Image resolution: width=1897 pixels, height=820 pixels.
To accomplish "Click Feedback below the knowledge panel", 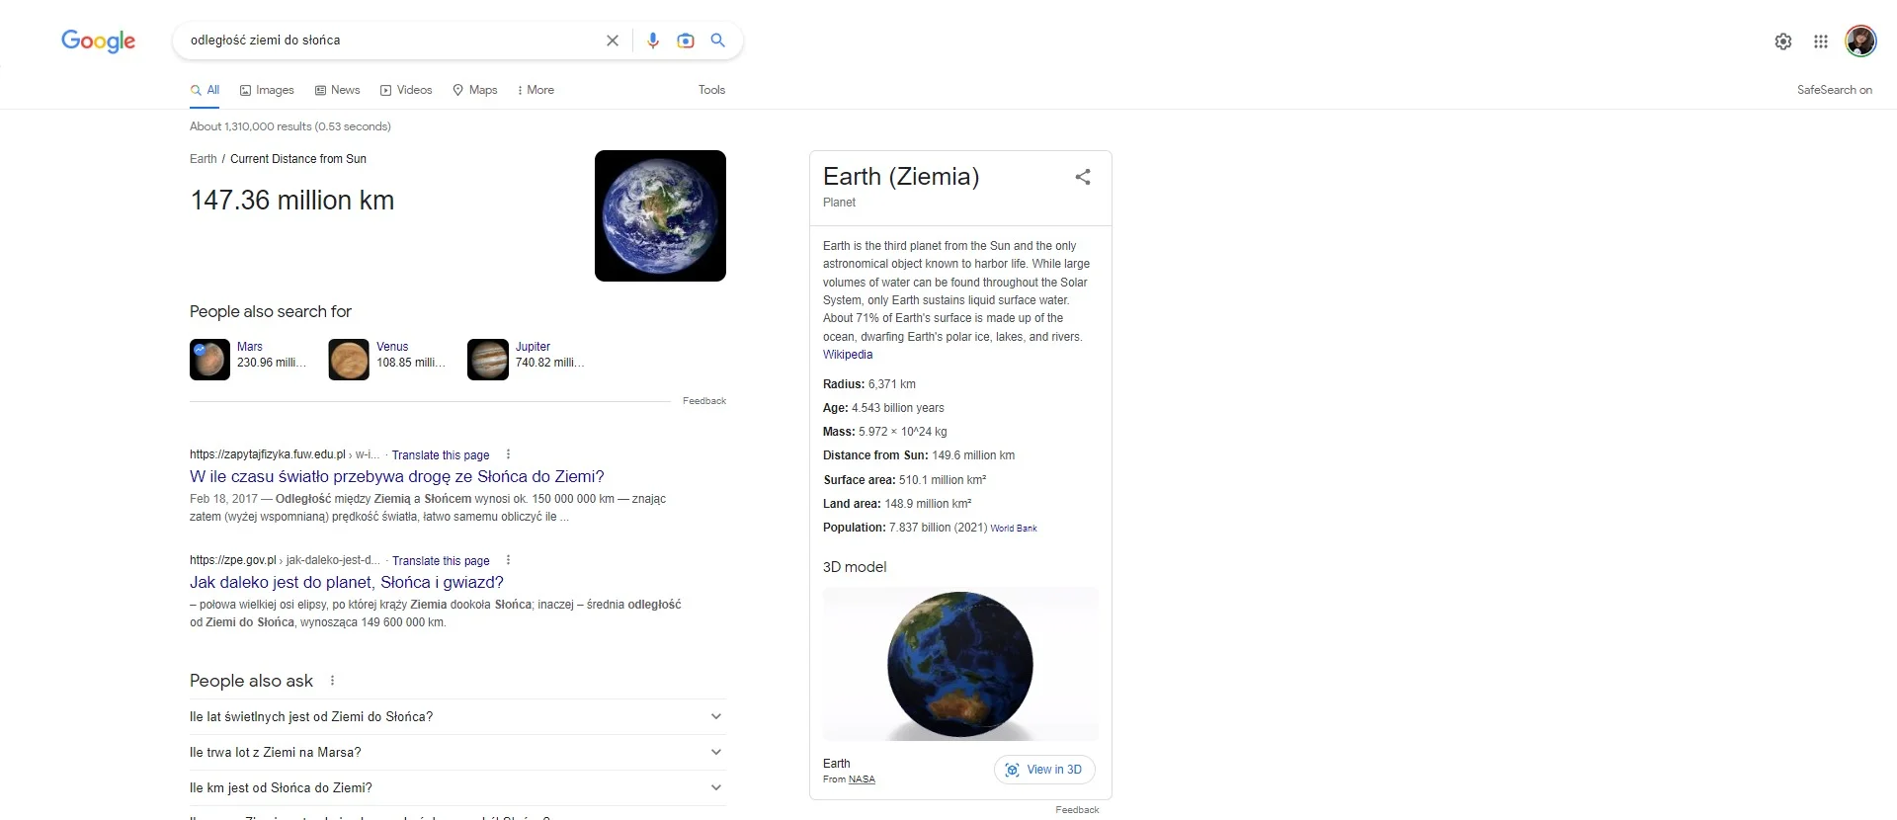I will pos(1077,810).
